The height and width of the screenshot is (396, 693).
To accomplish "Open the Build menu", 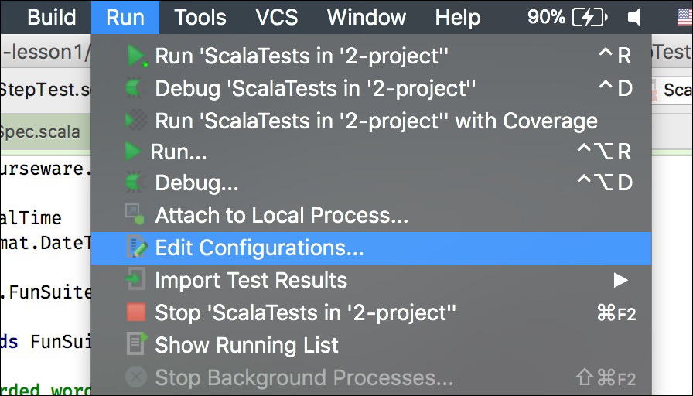I will point(52,17).
